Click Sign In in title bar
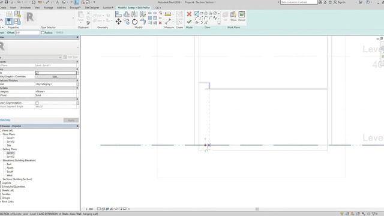The image size is (384, 216). tap(341, 2)
